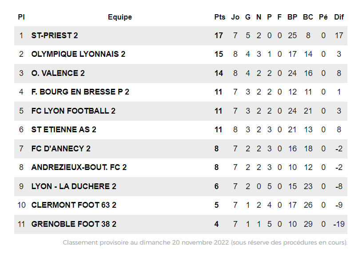Click the BC column header
The image size is (354, 253).
click(308, 17)
